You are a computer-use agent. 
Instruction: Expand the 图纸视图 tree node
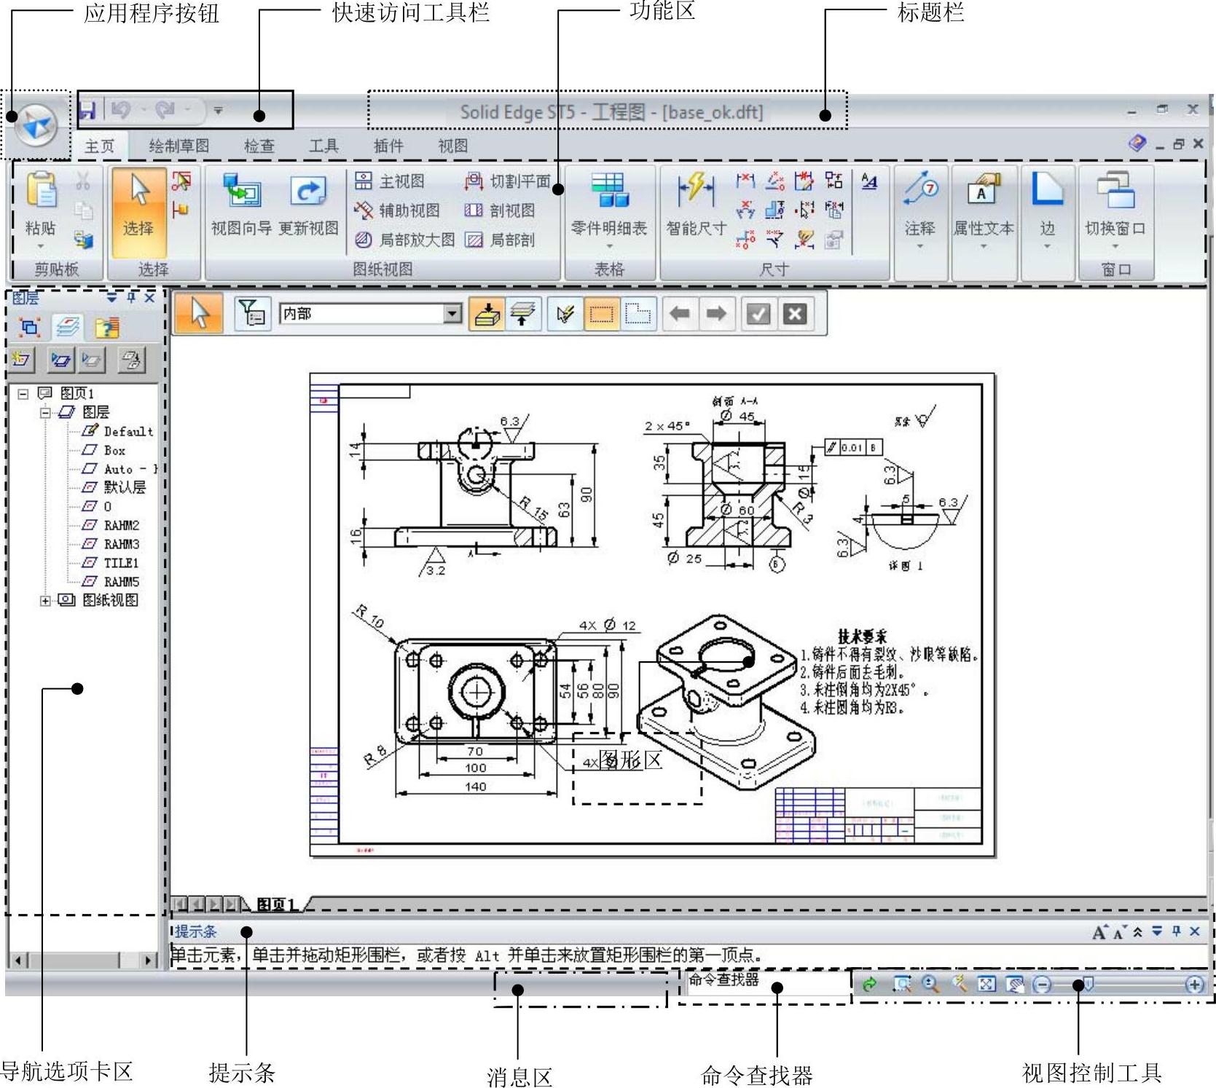pos(45,601)
